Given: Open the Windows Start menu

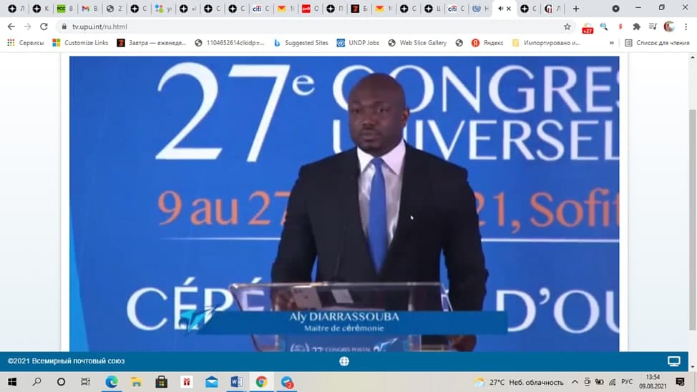Looking at the screenshot, I should (12, 382).
